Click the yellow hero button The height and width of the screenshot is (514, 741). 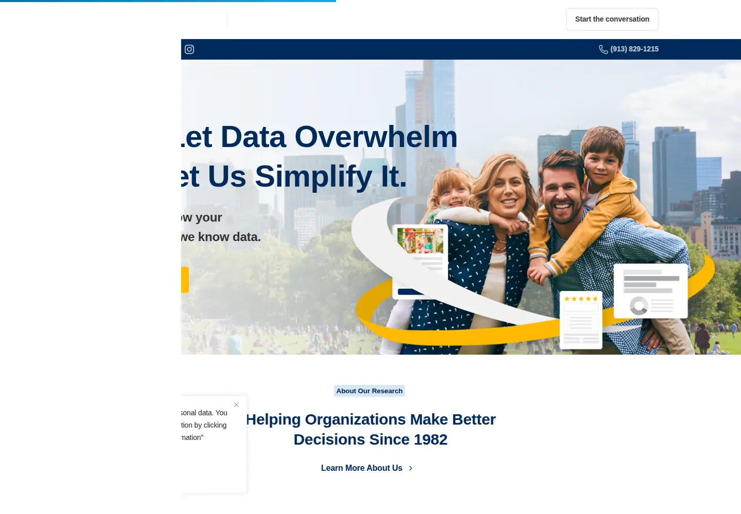point(185,280)
